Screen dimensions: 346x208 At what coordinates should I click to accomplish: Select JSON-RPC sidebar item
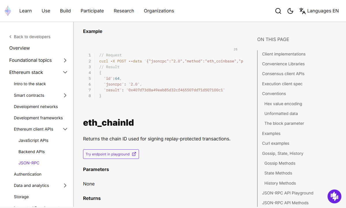tap(29, 163)
